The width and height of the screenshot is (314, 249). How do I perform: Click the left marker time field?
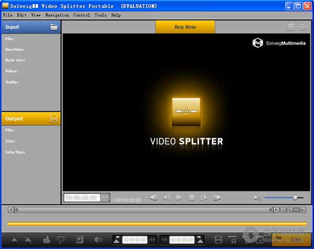[135, 240]
